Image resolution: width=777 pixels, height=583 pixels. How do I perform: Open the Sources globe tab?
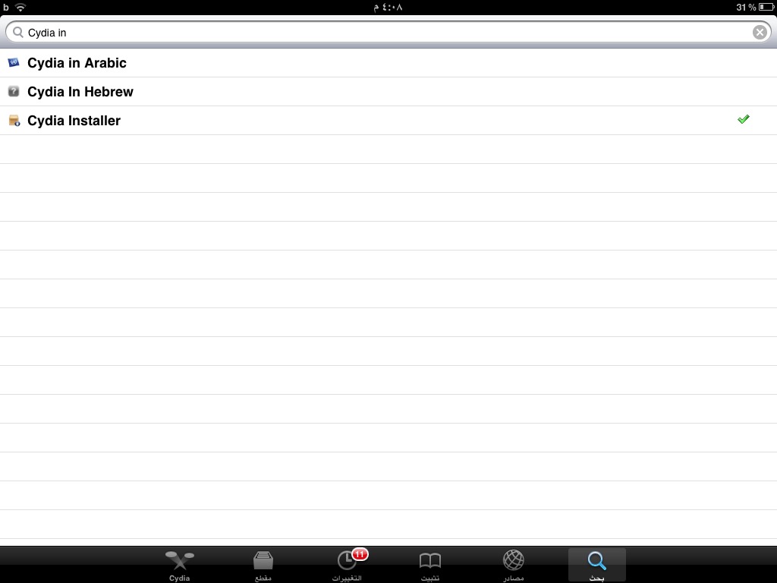pos(514,565)
